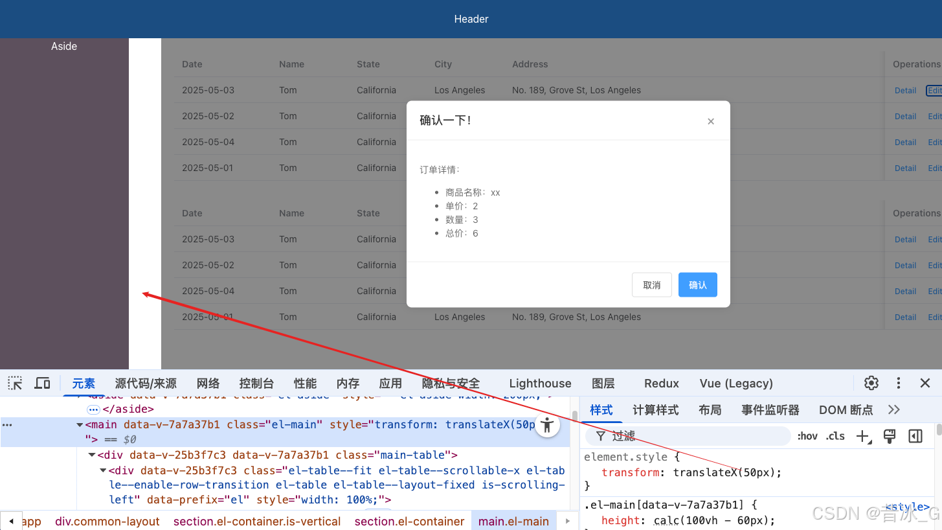Click the 商品名称：xx list item

pyautogui.click(x=473, y=192)
